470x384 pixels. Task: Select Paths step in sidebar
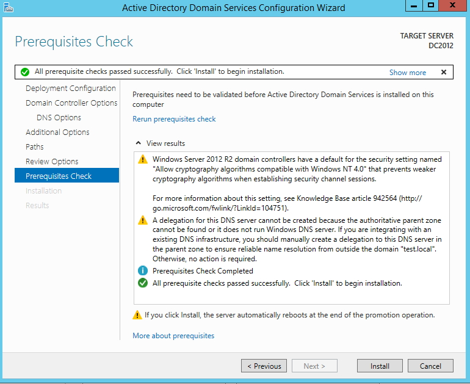pos(34,147)
